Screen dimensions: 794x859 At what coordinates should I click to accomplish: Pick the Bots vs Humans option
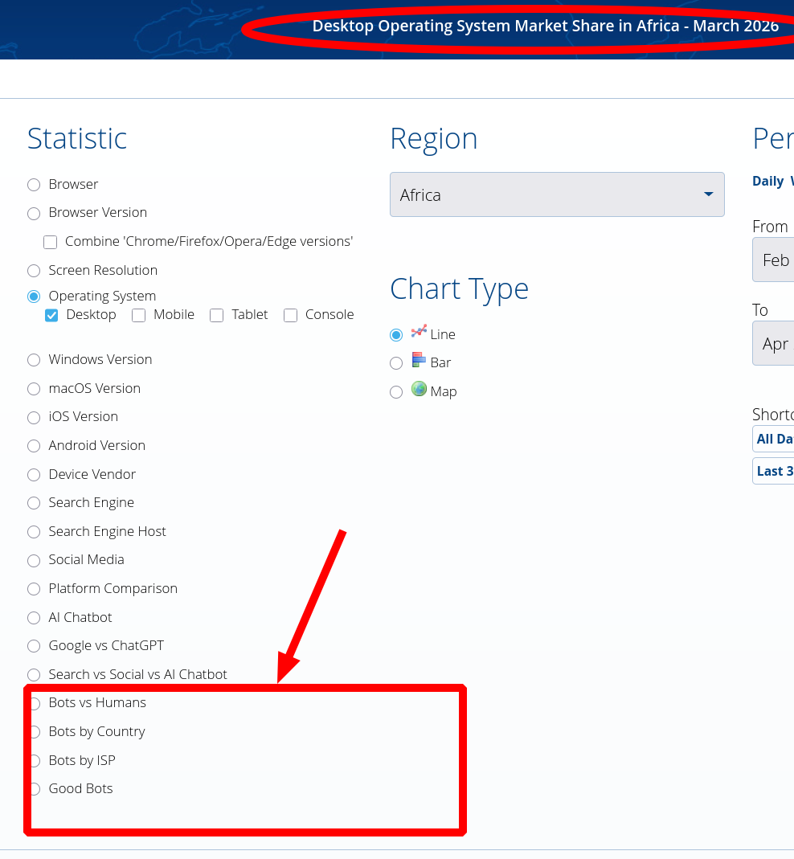pos(35,703)
